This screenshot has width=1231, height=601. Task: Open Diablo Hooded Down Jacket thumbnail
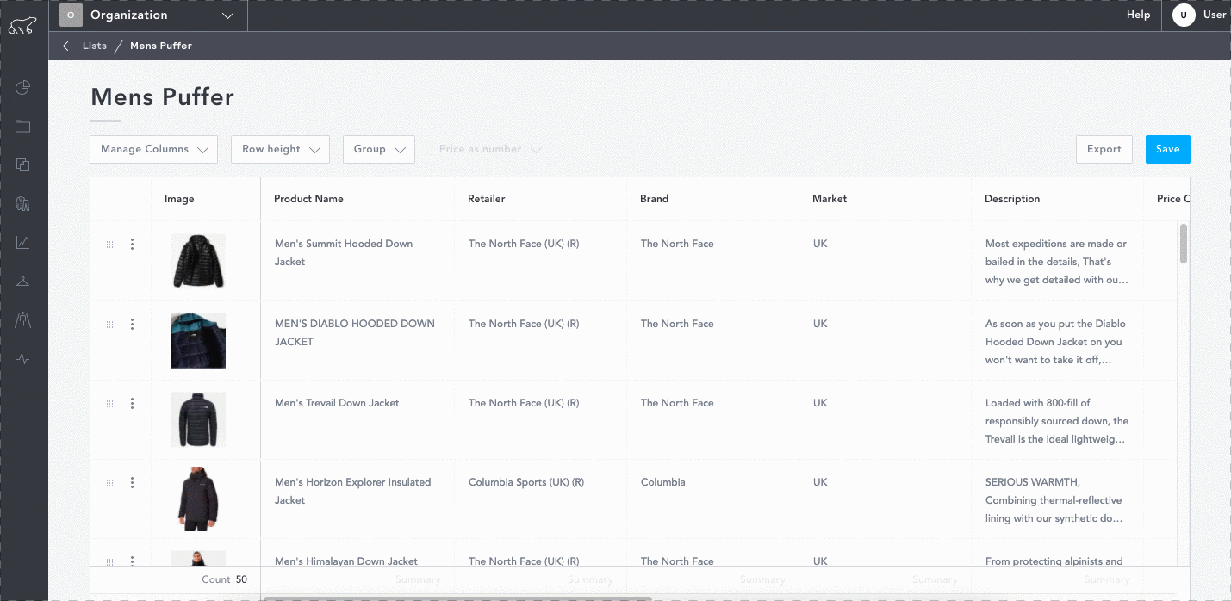click(198, 341)
